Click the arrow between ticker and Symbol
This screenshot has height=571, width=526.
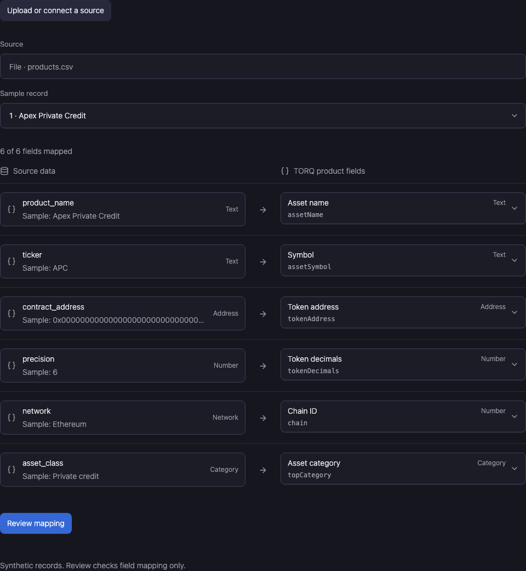pyautogui.click(x=263, y=262)
